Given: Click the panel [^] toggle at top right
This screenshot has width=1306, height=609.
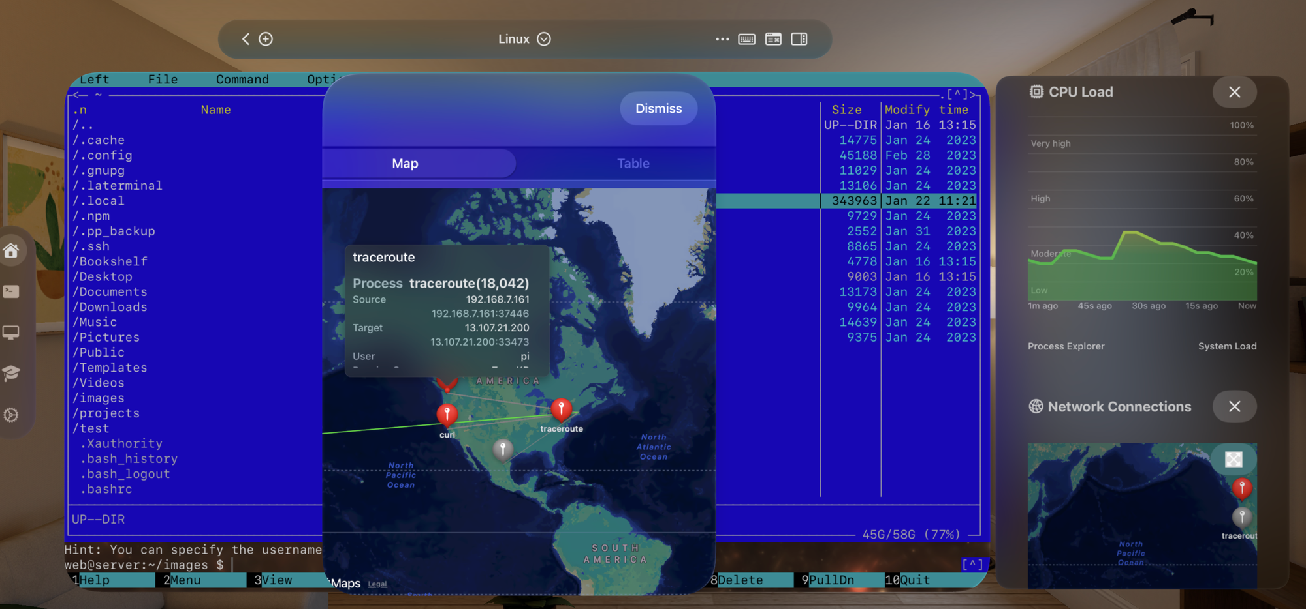Looking at the screenshot, I should pyautogui.click(x=958, y=95).
